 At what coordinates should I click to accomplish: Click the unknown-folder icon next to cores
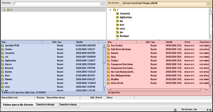tap(117, 29)
